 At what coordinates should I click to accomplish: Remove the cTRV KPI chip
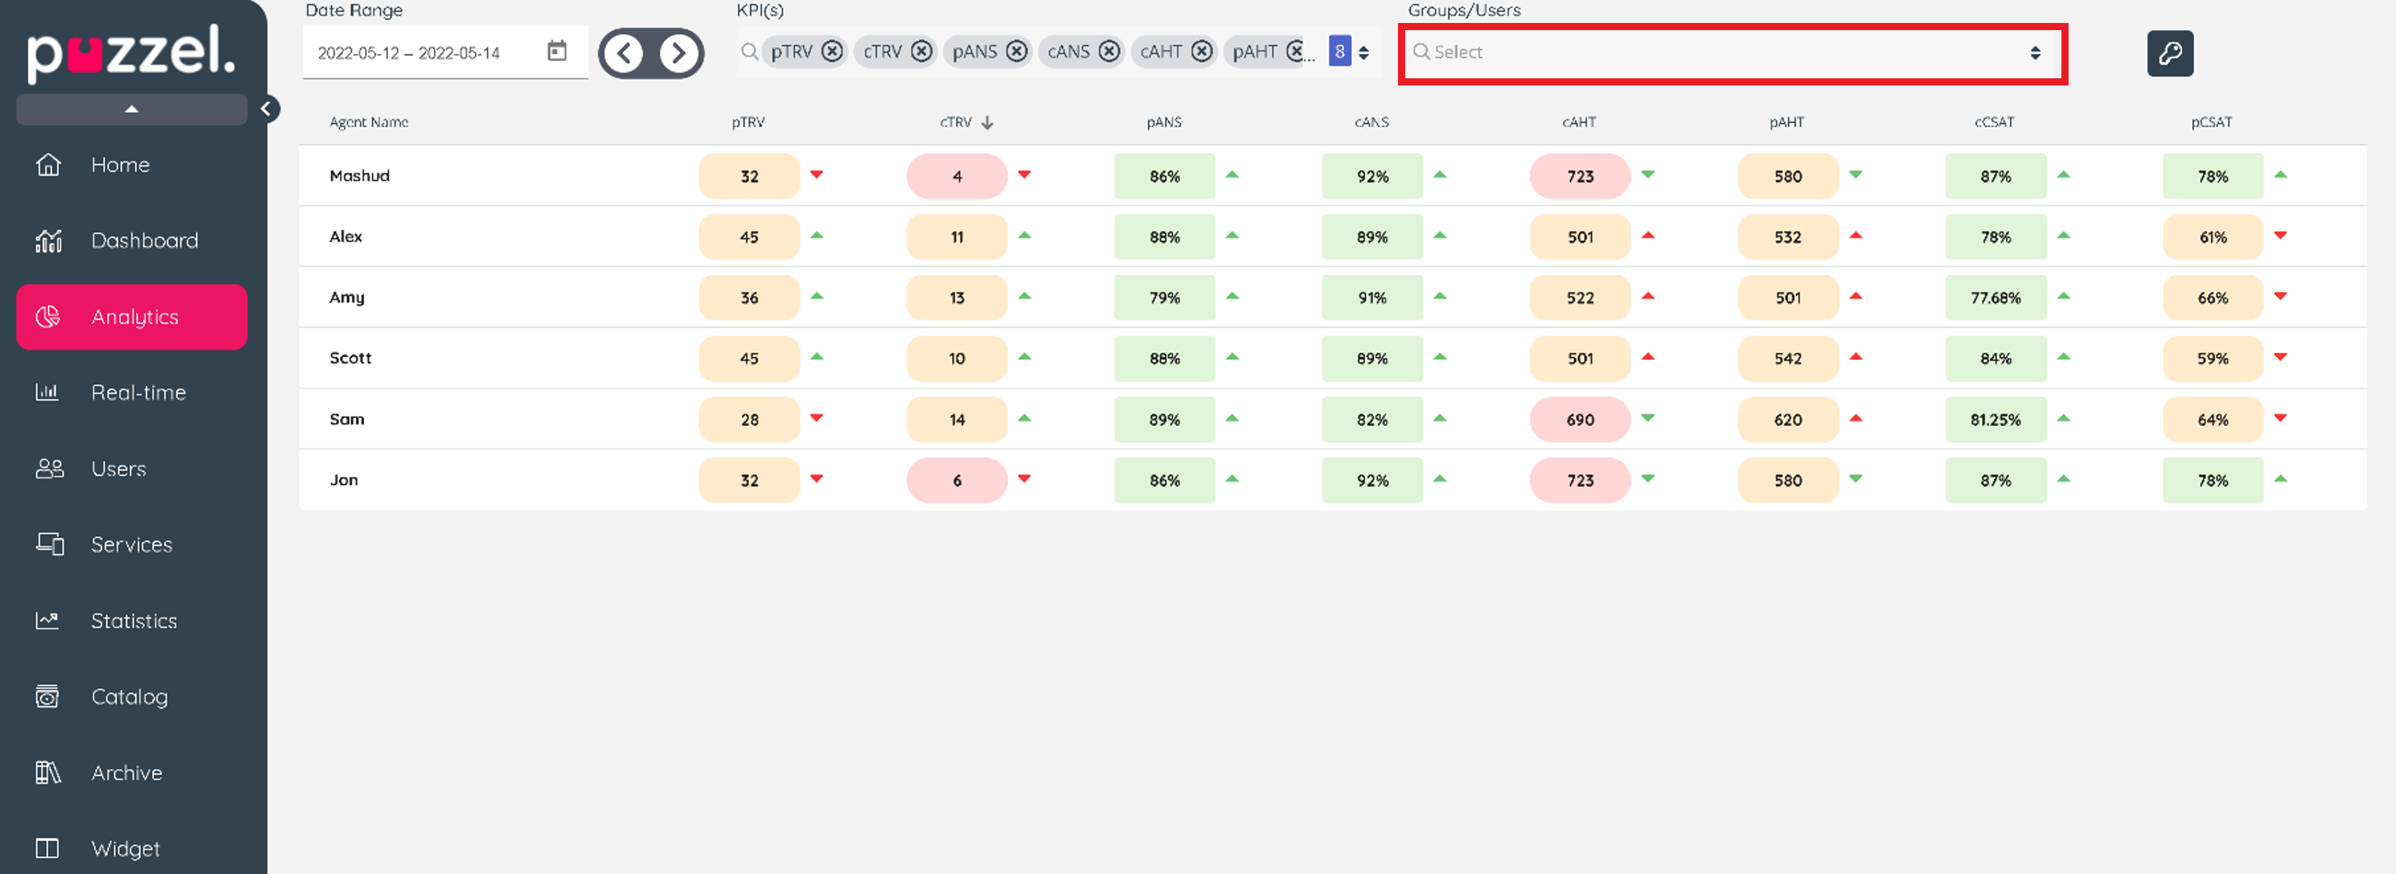click(x=920, y=51)
